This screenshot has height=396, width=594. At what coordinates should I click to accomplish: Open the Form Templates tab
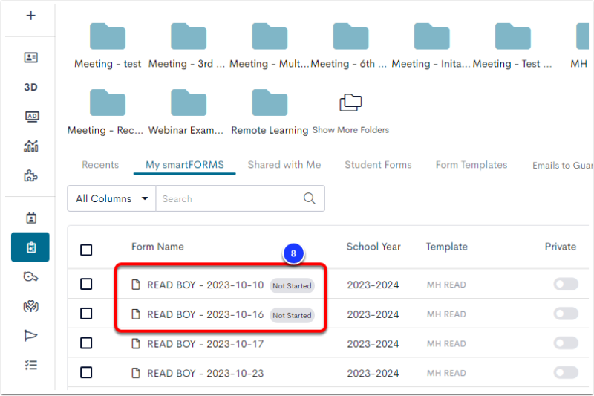(x=471, y=165)
